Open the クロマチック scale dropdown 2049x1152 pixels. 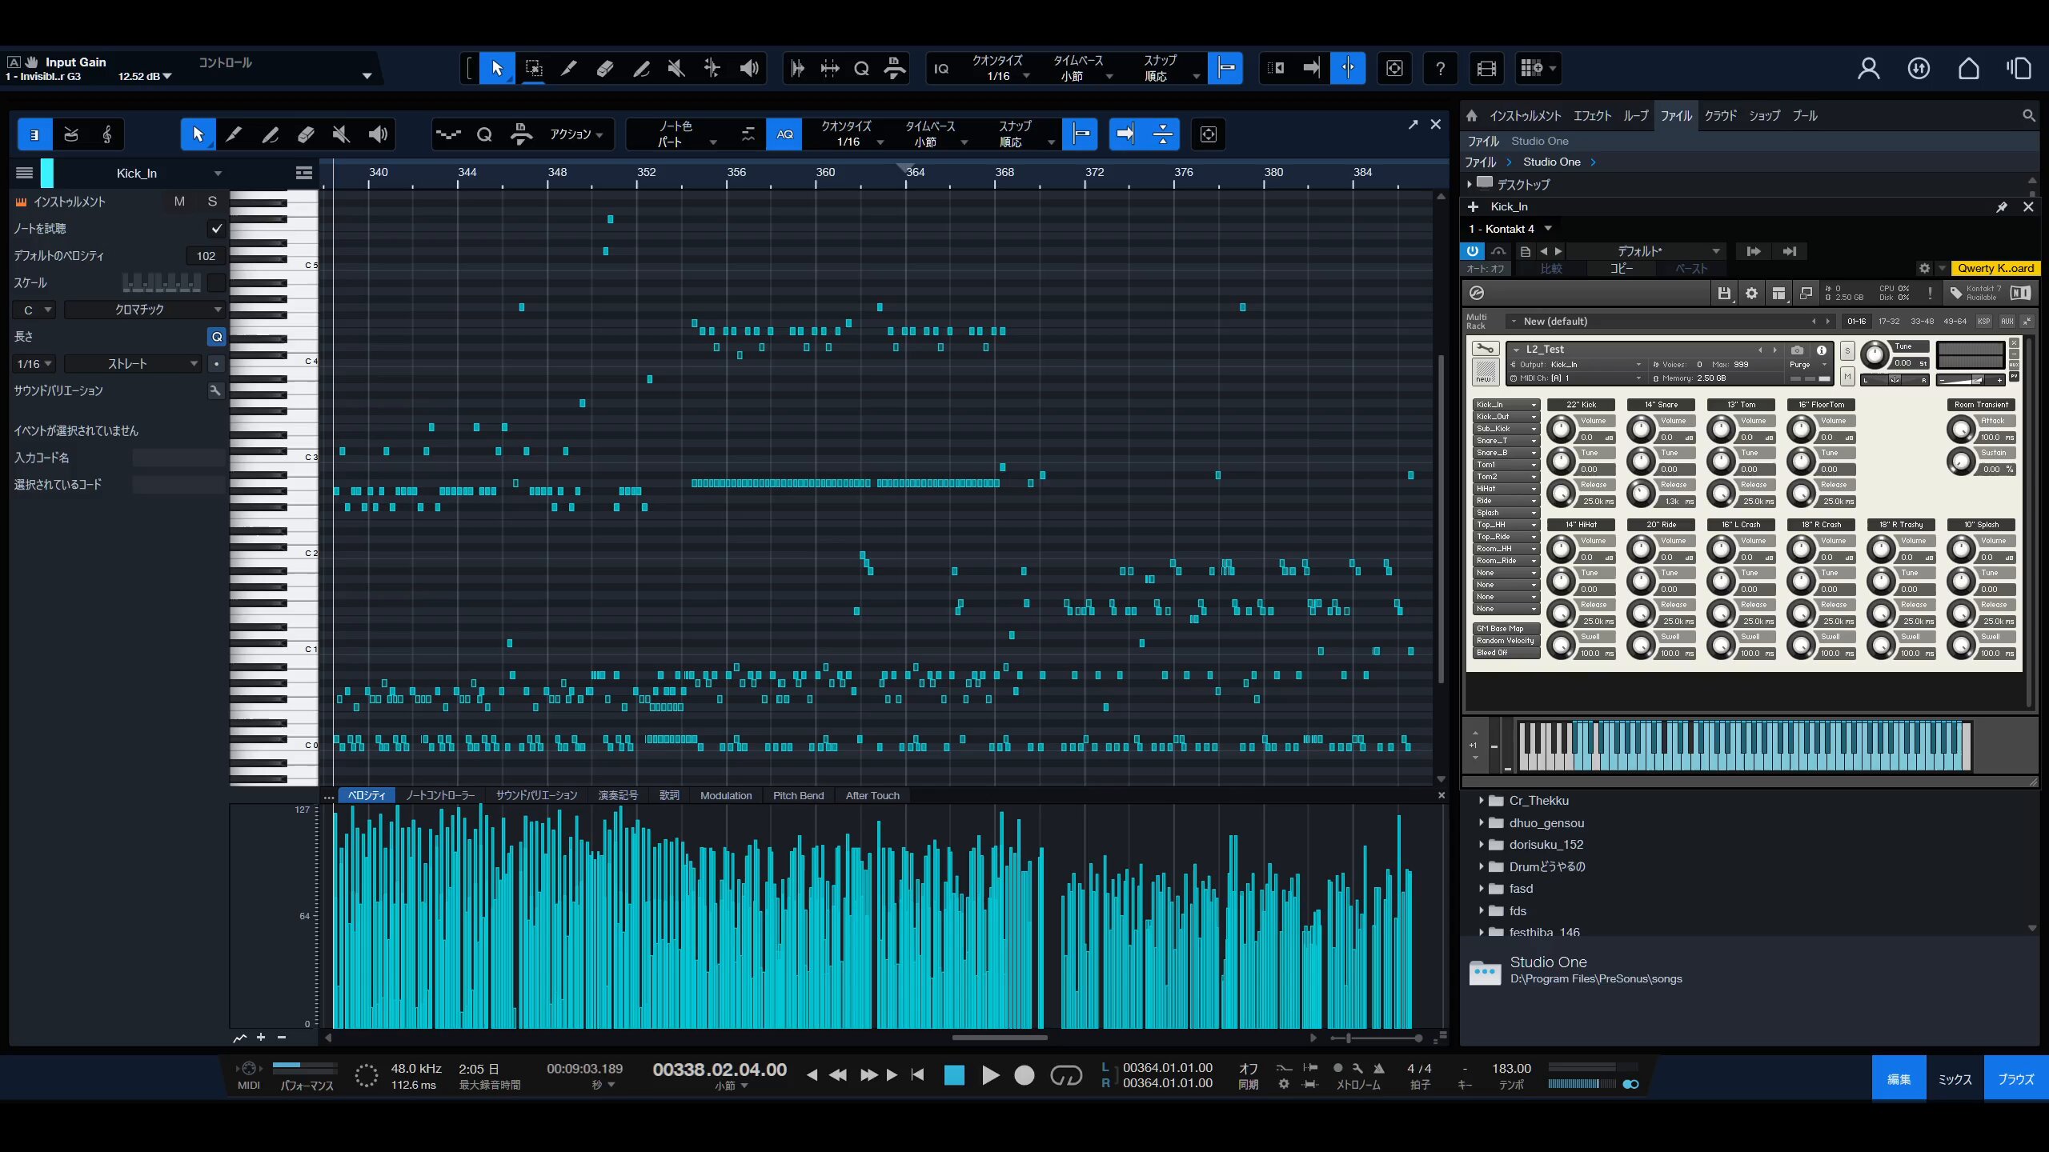[144, 310]
